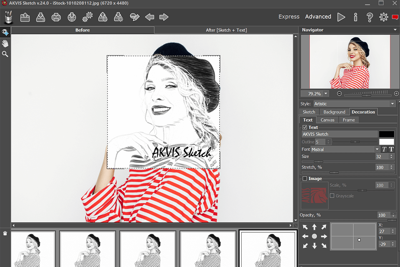Click the black text color swatch

tap(387, 134)
